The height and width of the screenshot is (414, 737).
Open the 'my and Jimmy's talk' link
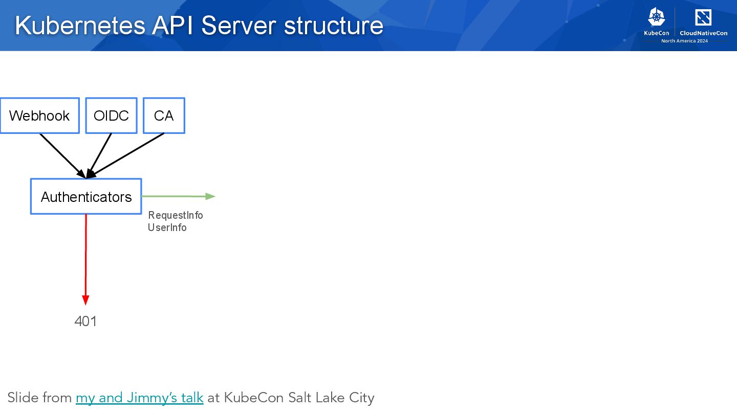[x=140, y=398]
